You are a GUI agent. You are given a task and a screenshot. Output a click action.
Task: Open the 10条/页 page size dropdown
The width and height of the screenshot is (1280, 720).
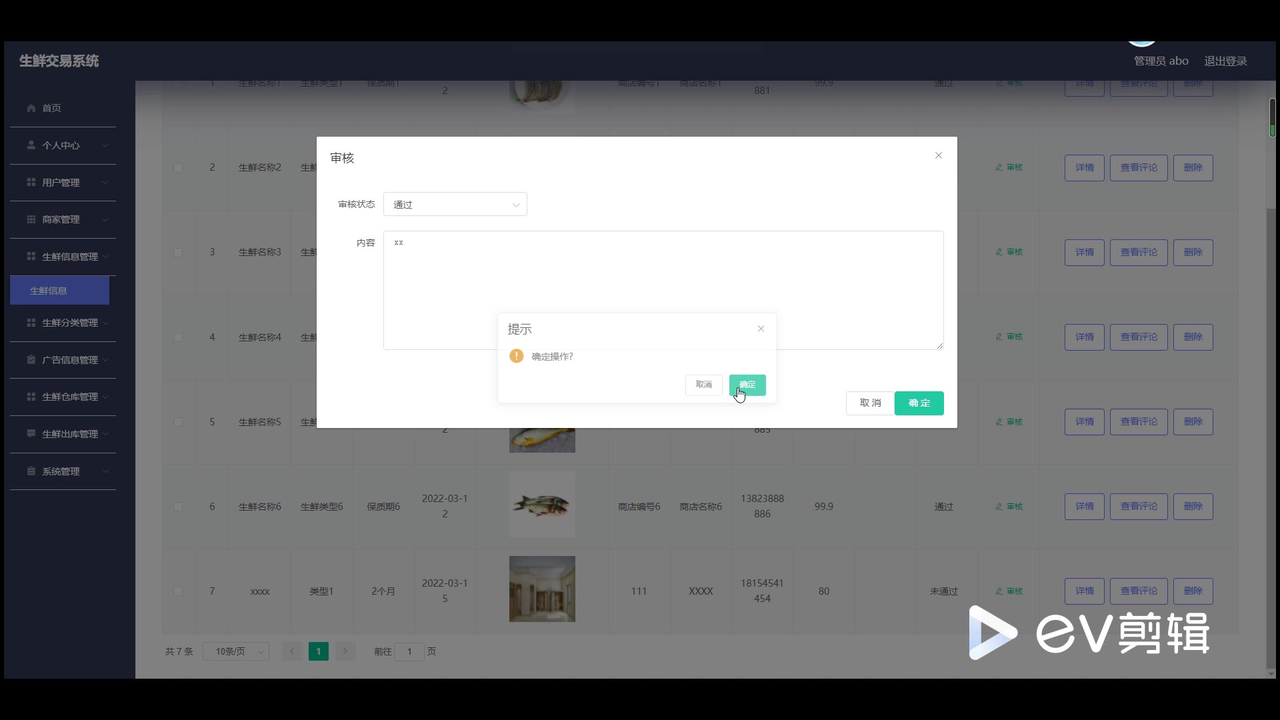click(x=236, y=651)
